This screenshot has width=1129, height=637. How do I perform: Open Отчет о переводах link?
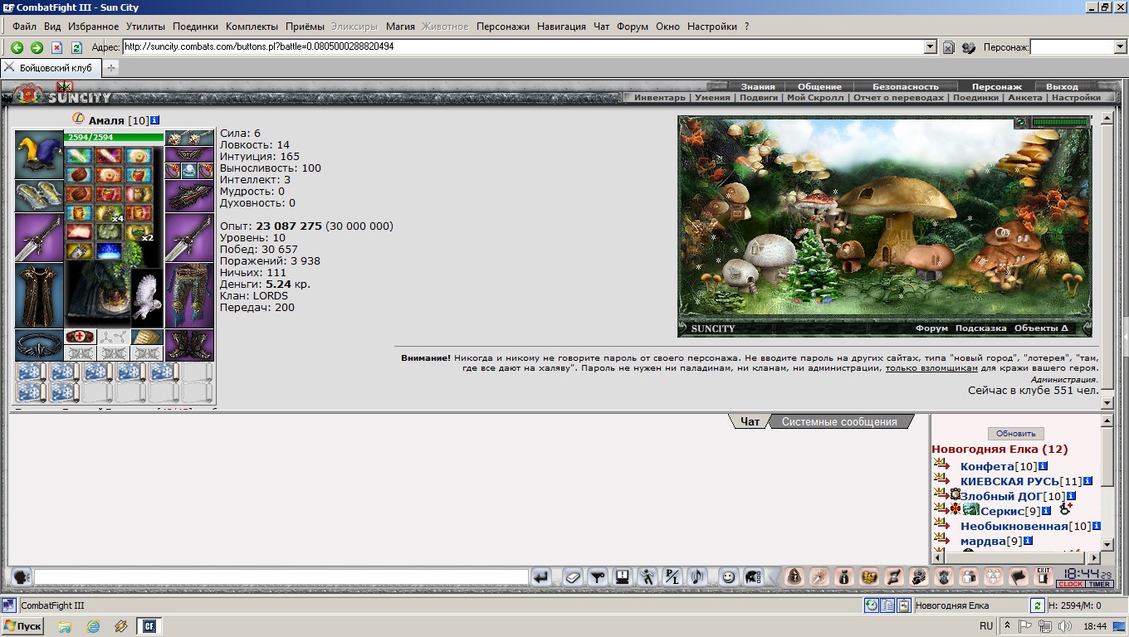[898, 97]
